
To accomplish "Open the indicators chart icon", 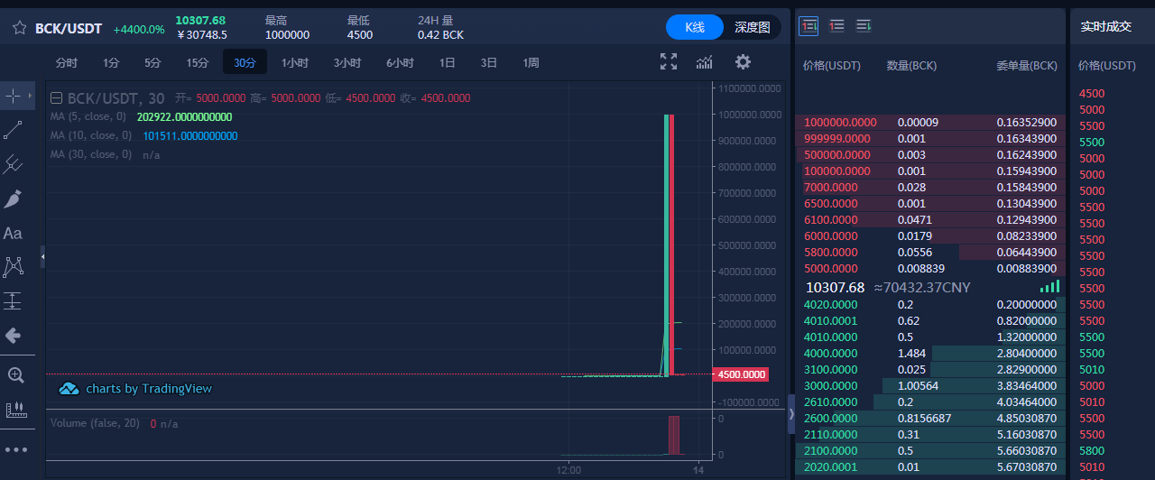I will 705,61.
